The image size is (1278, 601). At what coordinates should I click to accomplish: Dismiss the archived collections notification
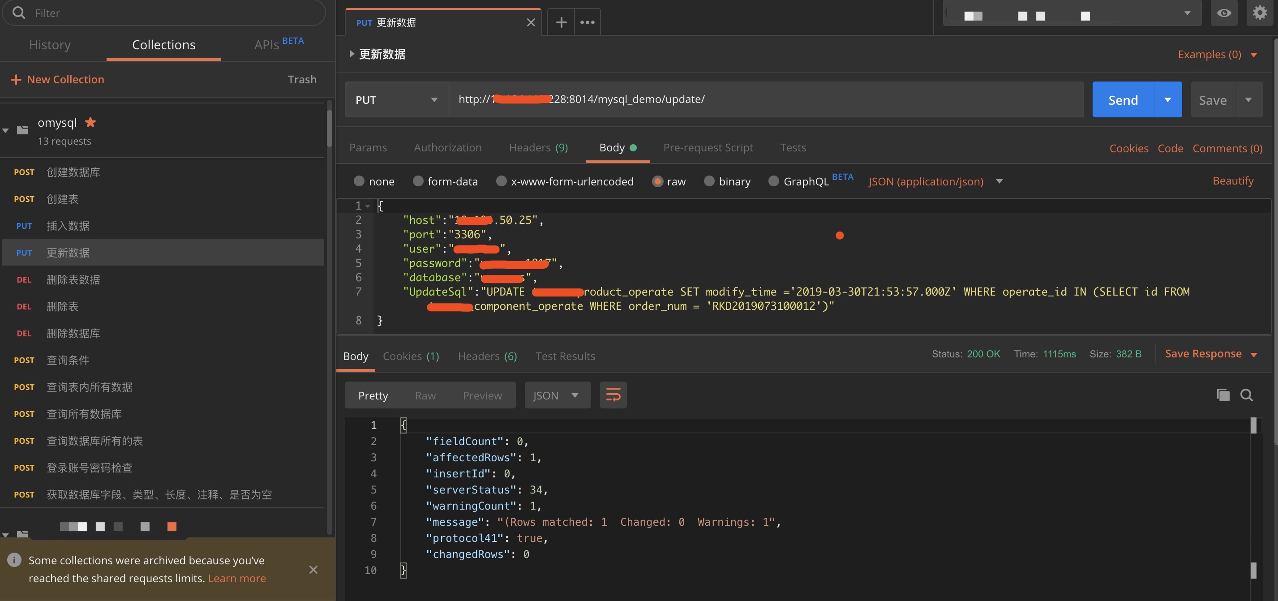(x=313, y=569)
